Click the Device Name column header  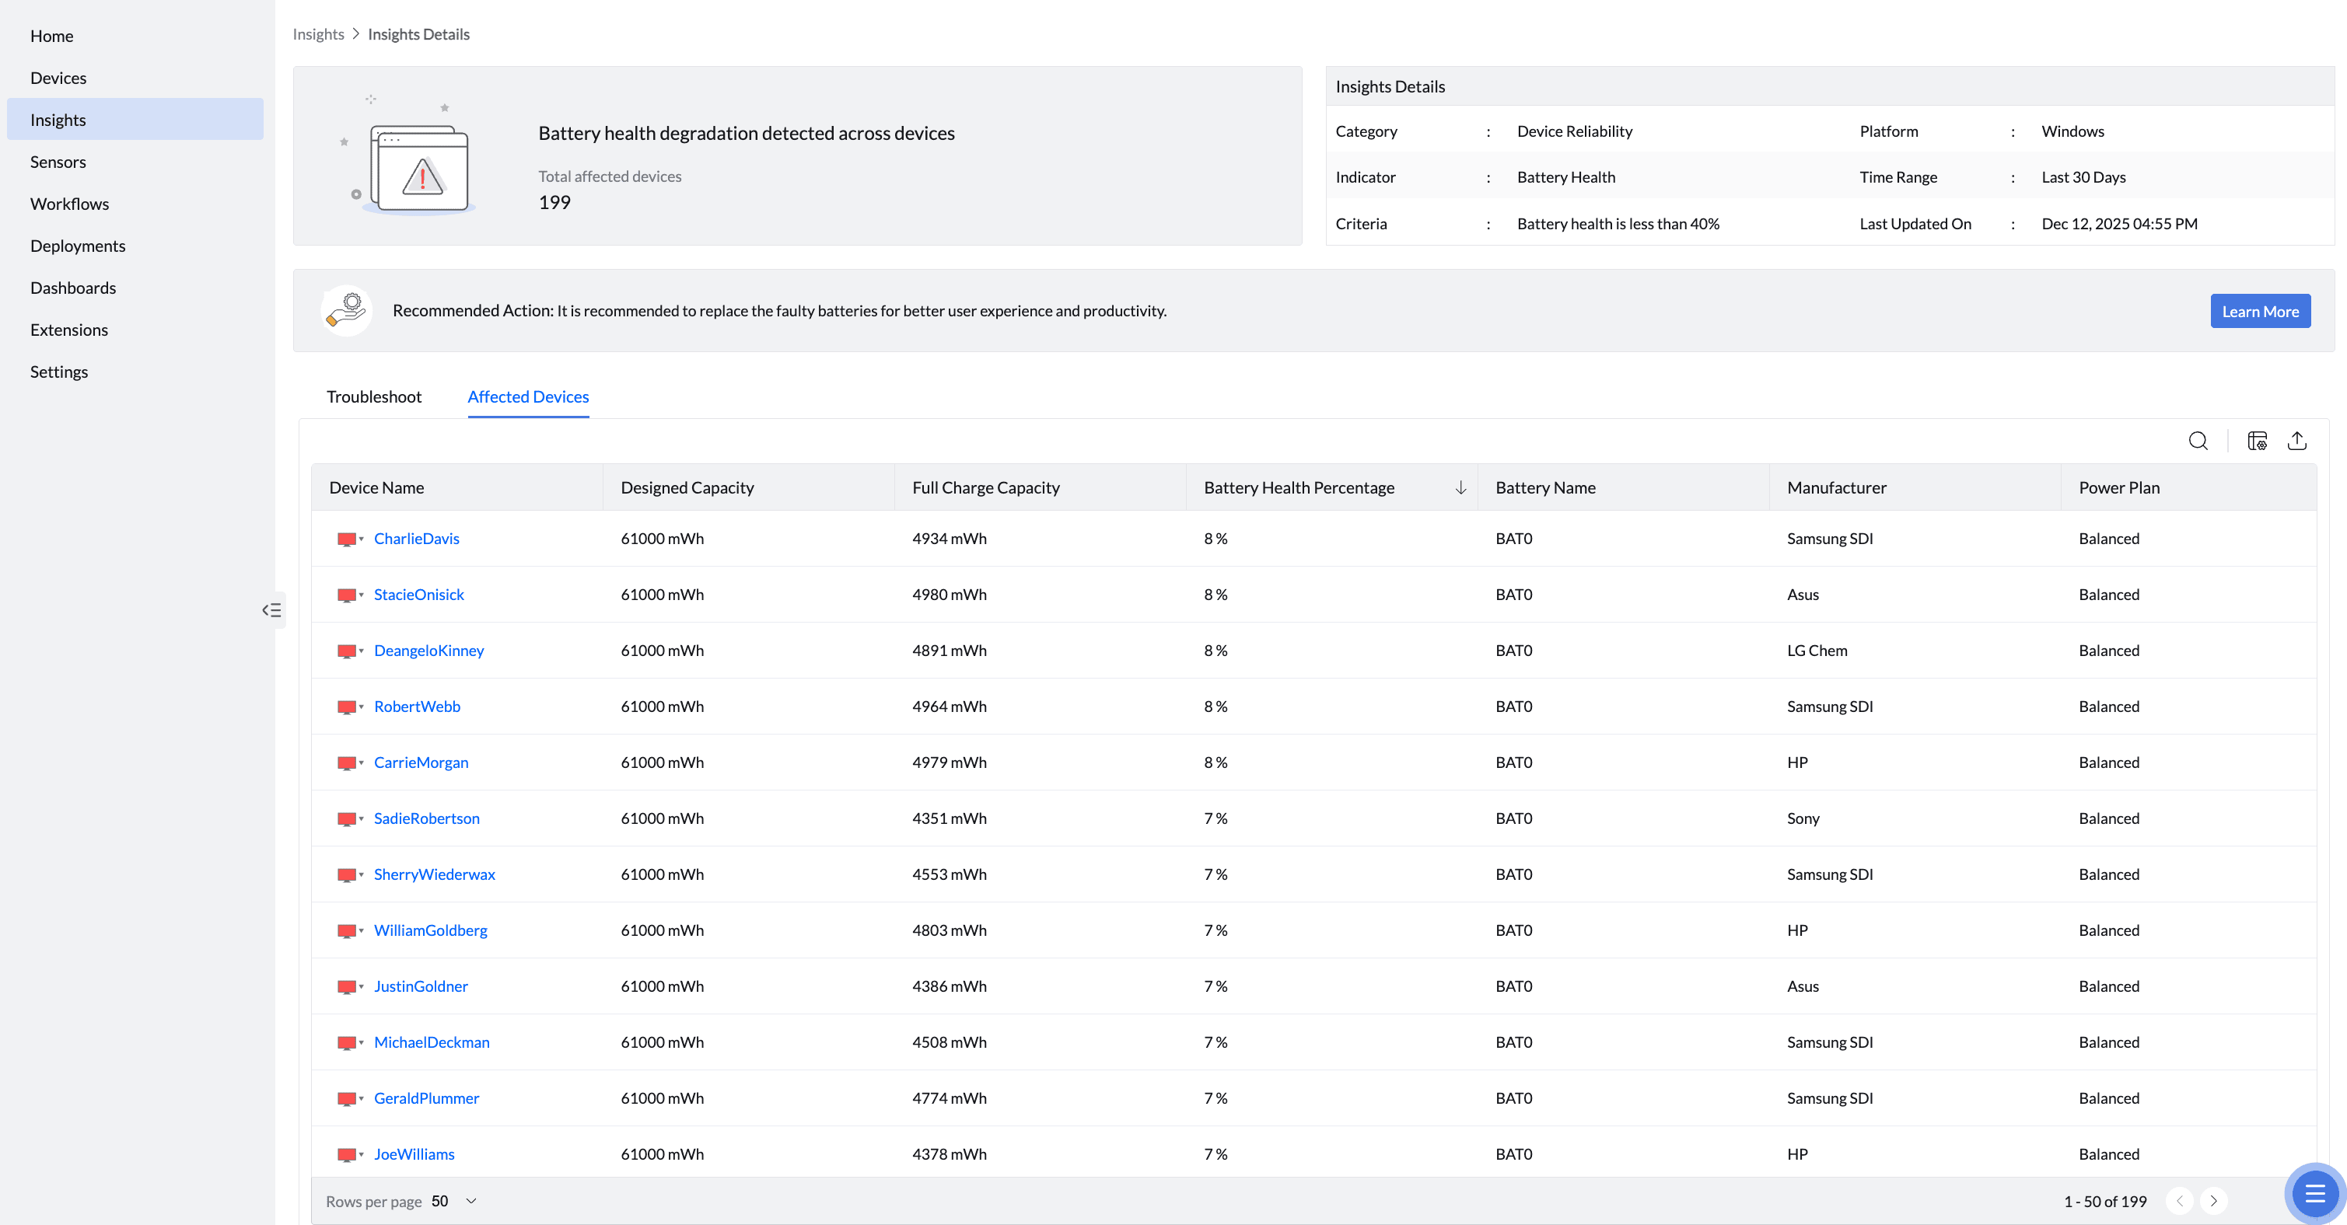coord(376,487)
